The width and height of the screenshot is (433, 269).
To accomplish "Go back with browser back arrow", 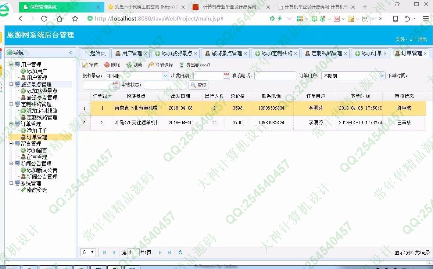I will (x=21, y=19).
